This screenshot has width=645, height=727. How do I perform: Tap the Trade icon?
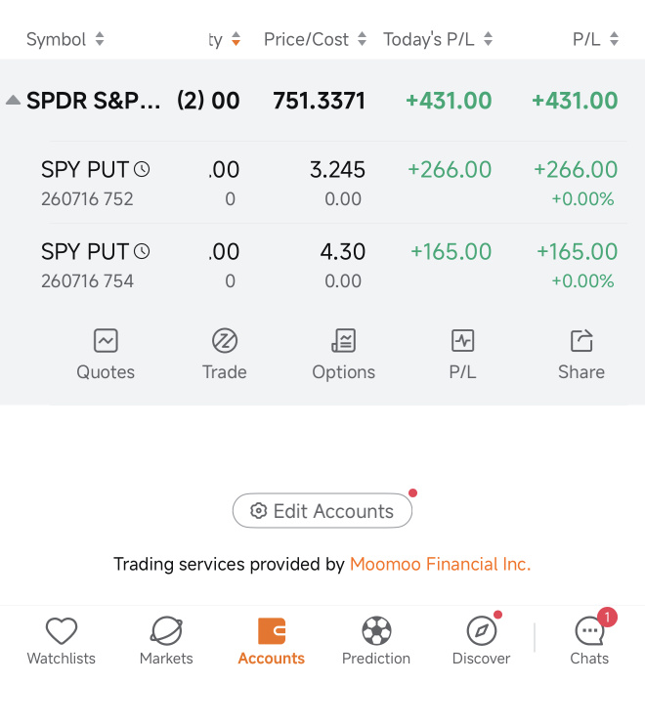click(x=225, y=341)
